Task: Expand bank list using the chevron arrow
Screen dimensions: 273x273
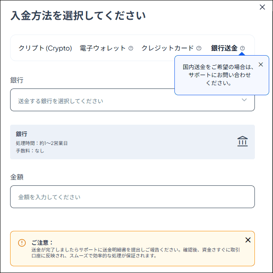Action: tap(244, 100)
